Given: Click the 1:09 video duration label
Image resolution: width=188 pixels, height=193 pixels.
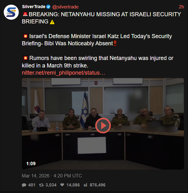Looking at the screenshot, I should pyautogui.click(x=31, y=164).
